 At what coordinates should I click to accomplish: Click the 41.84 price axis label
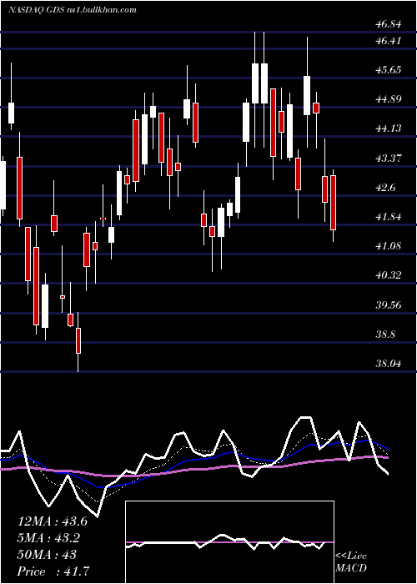pos(388,216)
